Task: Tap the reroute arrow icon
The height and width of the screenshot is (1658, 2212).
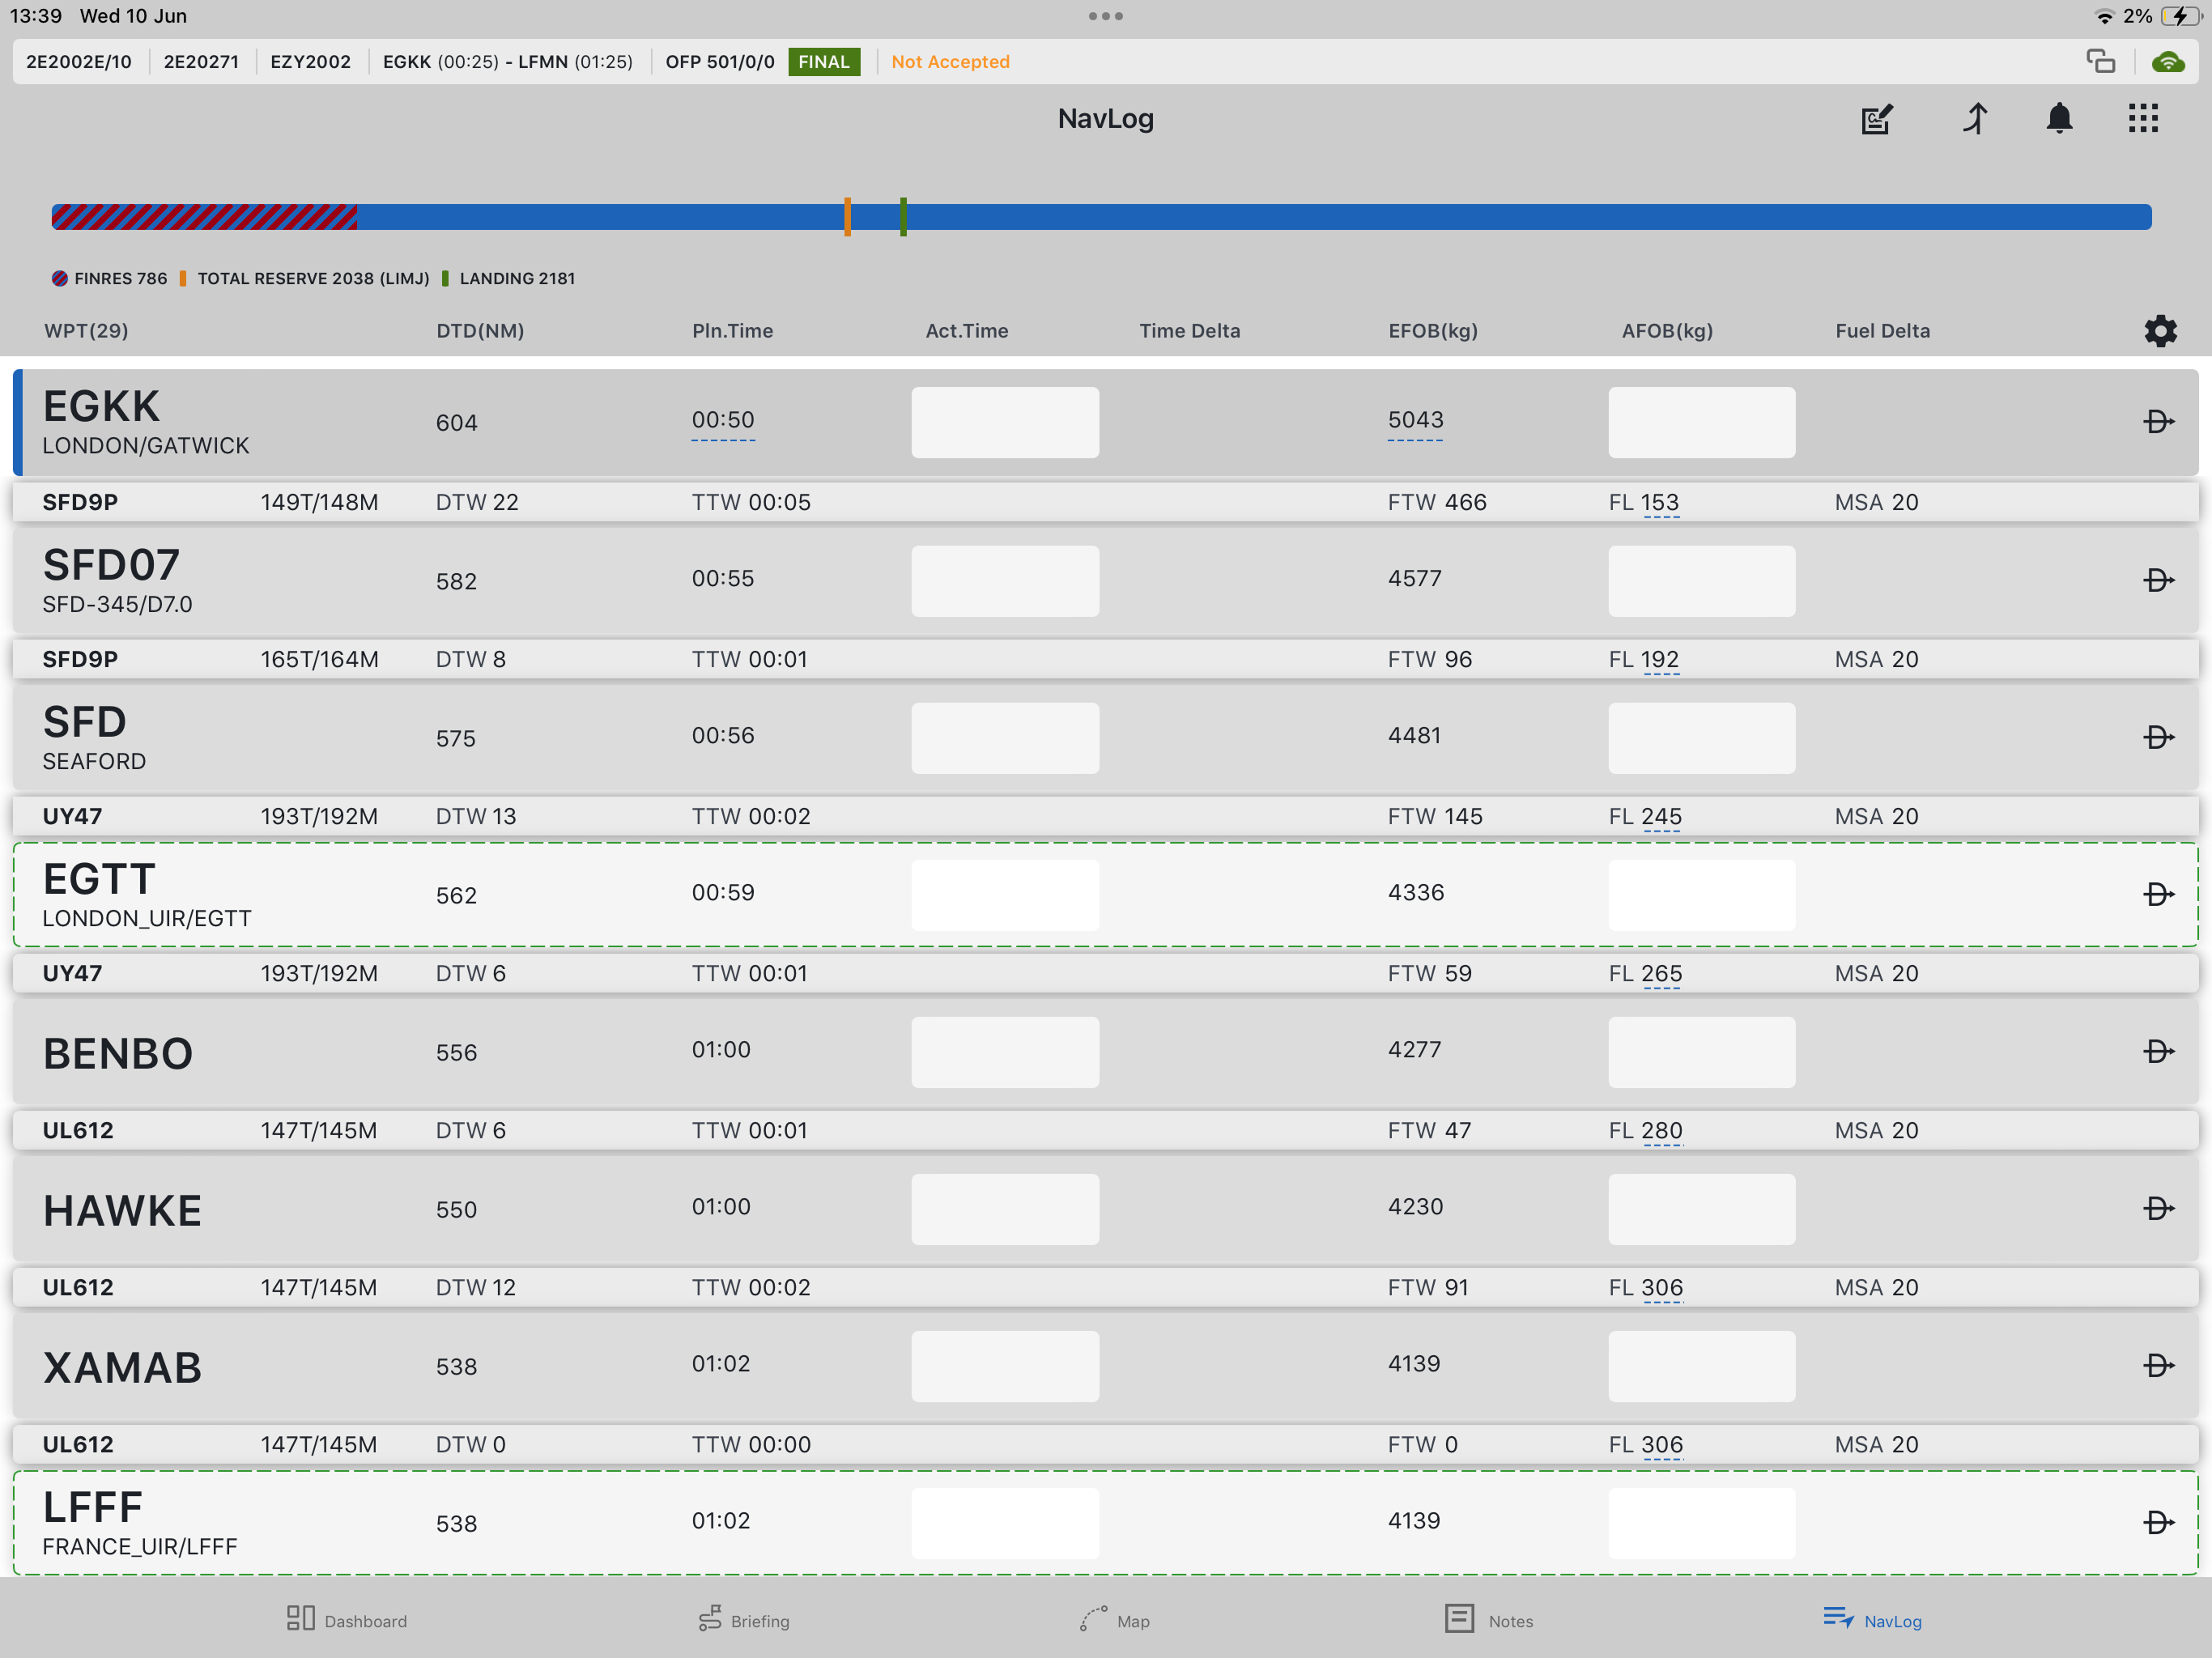Action: (1975, 119)
